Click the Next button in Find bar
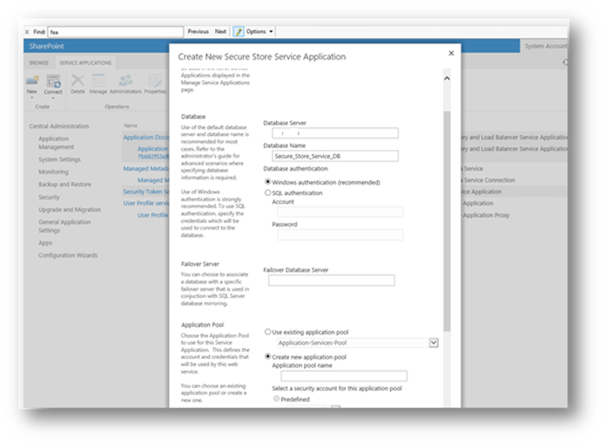The width and height of the screenshot is (606, 446). [220, 31]
